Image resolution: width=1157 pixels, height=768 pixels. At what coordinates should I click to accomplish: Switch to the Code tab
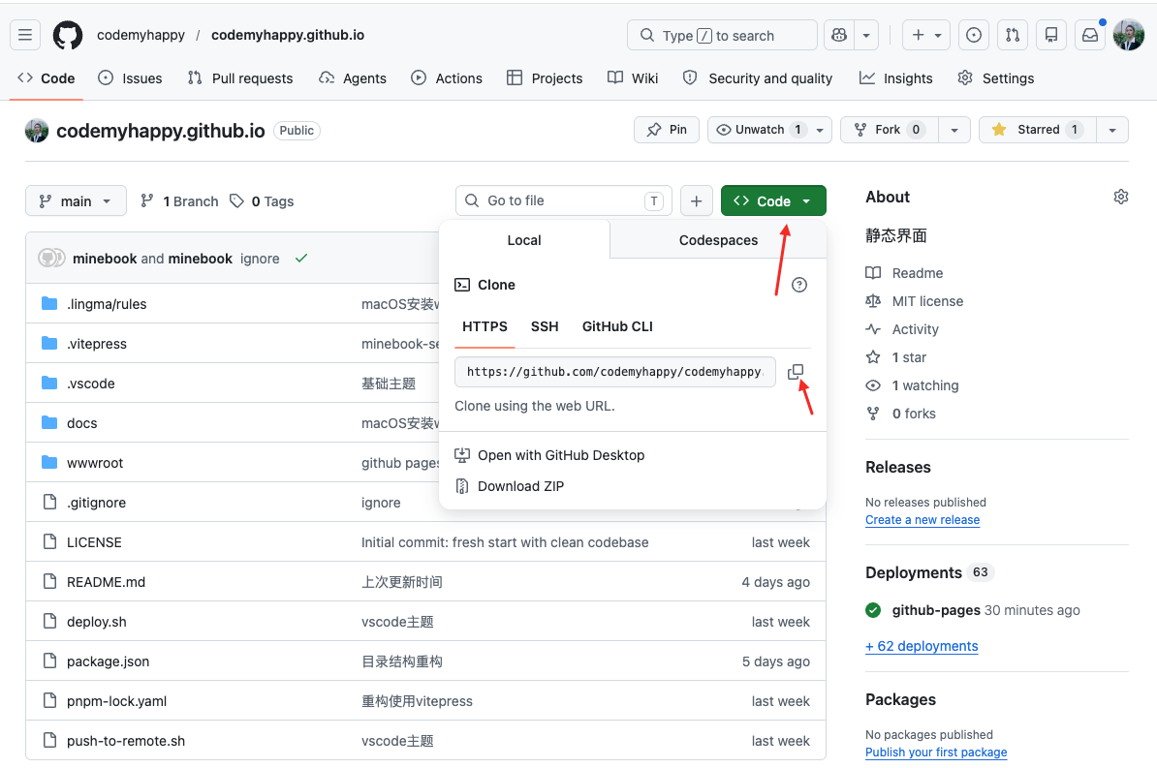coord(47,78)
